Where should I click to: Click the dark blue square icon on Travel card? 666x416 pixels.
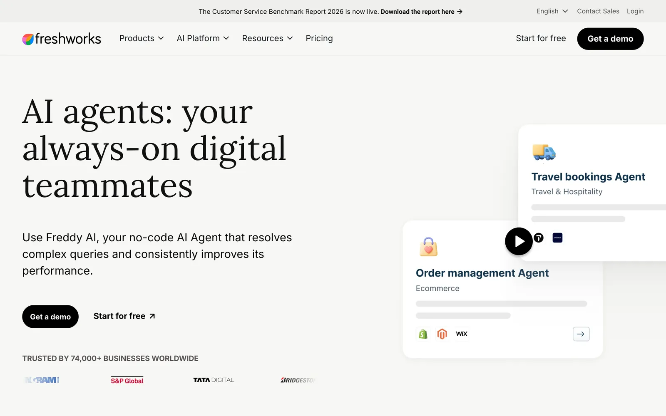pyautogui.click(x=557, y=238)
